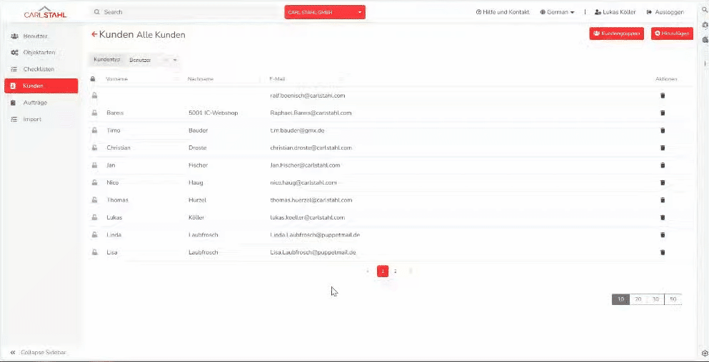
Task: Set page size to 20 entries
Action: (x=638, y=299)
